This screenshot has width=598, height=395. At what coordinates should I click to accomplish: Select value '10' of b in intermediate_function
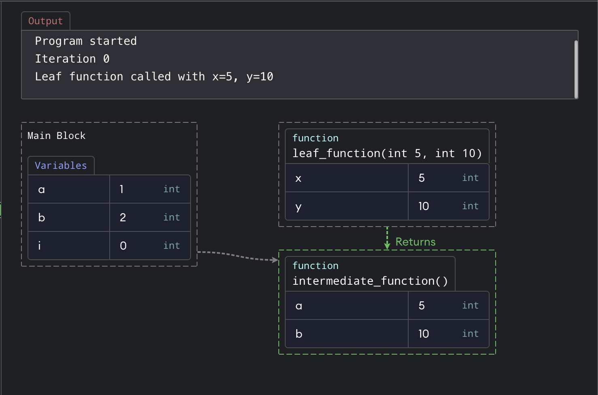click(424, 334)
